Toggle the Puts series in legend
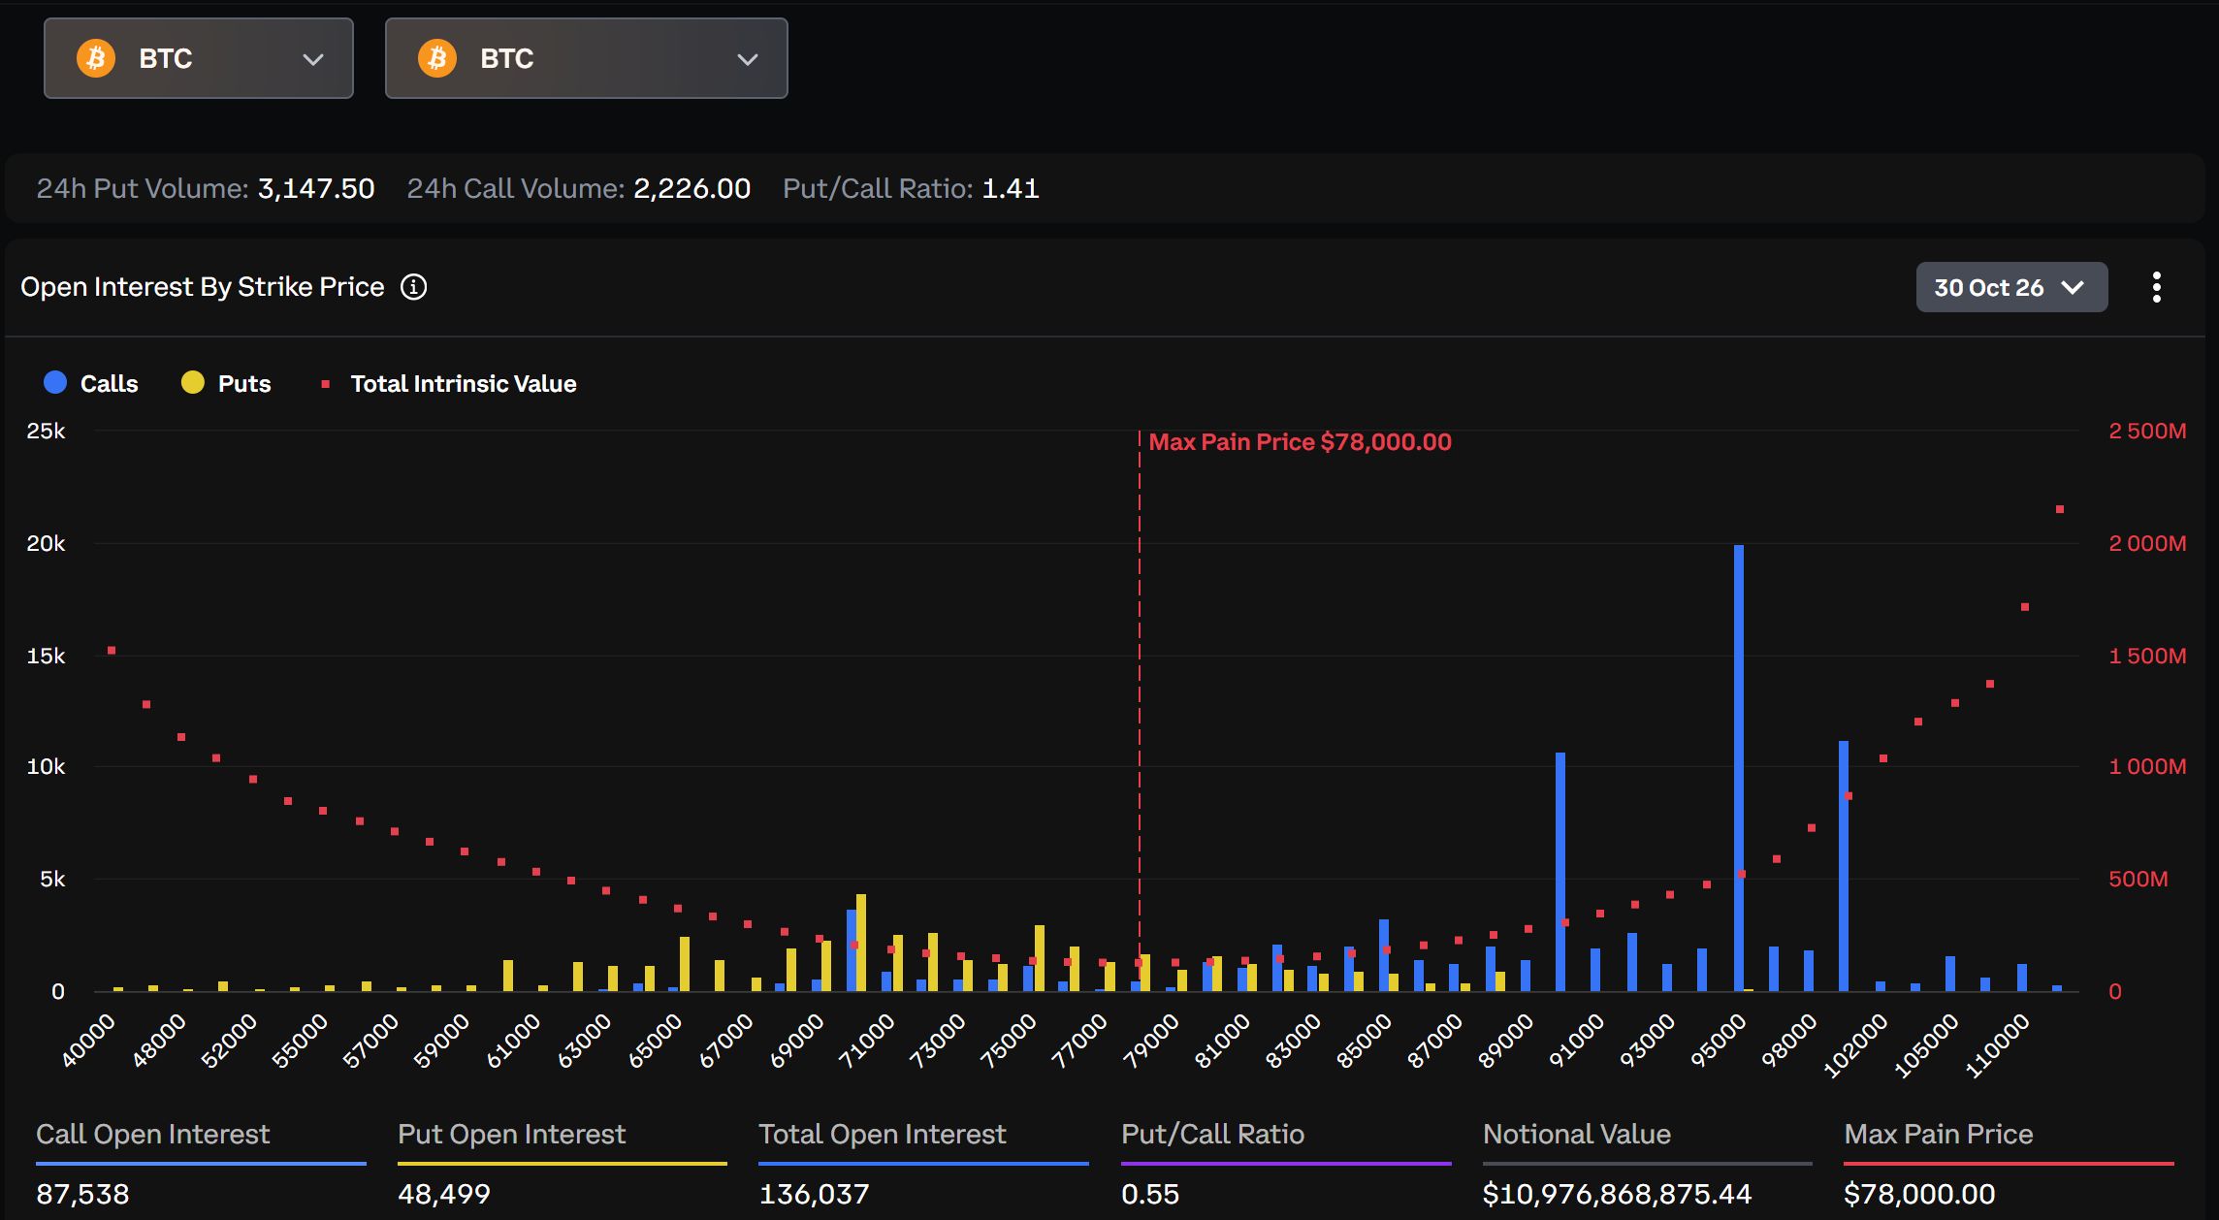2219x1220 pixels. (x=226, y=383)
